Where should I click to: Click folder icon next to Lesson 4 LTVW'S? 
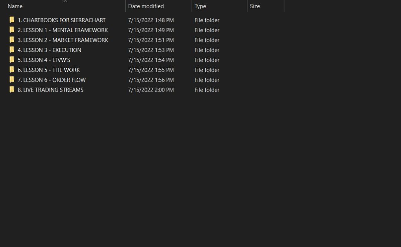pyautogui.click(x=12, y=60)
